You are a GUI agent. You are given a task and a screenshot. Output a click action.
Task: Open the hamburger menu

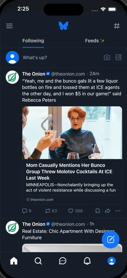tap(9, 26)
